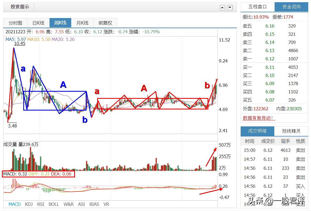Enable the BOLL indicator
311x211 pixels.
(54, 204)
